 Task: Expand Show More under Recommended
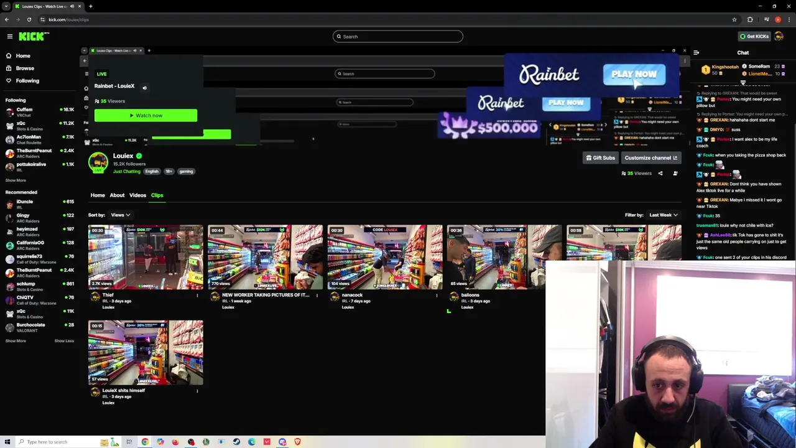click(16, 341)
